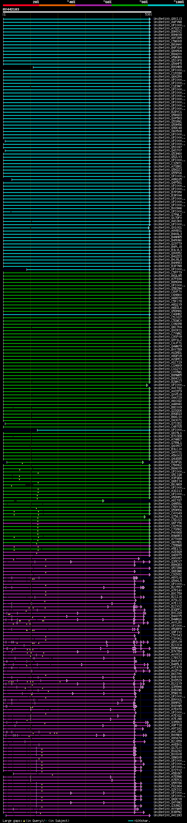Open hit UniRef100_P40968
187x823 pixels.
pos(168,533)
